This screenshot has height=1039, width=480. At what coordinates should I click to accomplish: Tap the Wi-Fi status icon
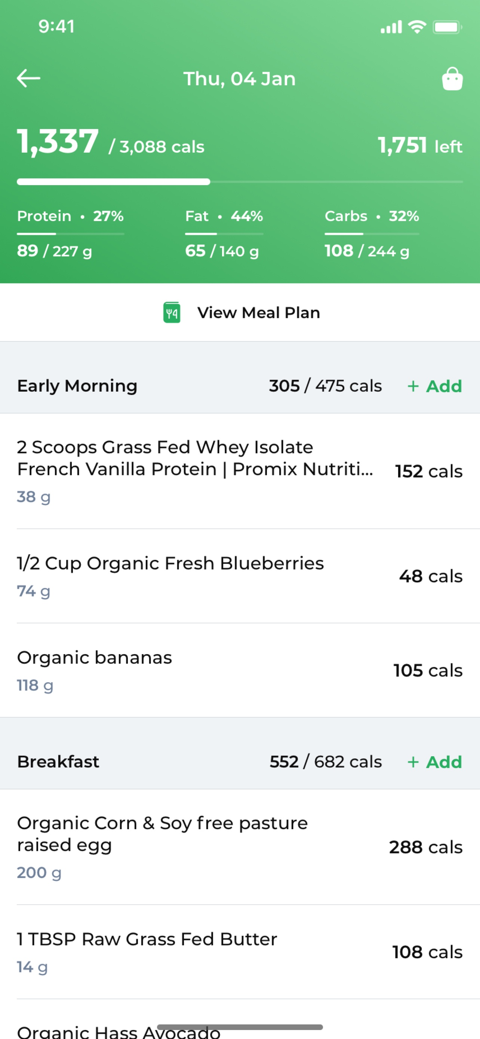[417, 27]
